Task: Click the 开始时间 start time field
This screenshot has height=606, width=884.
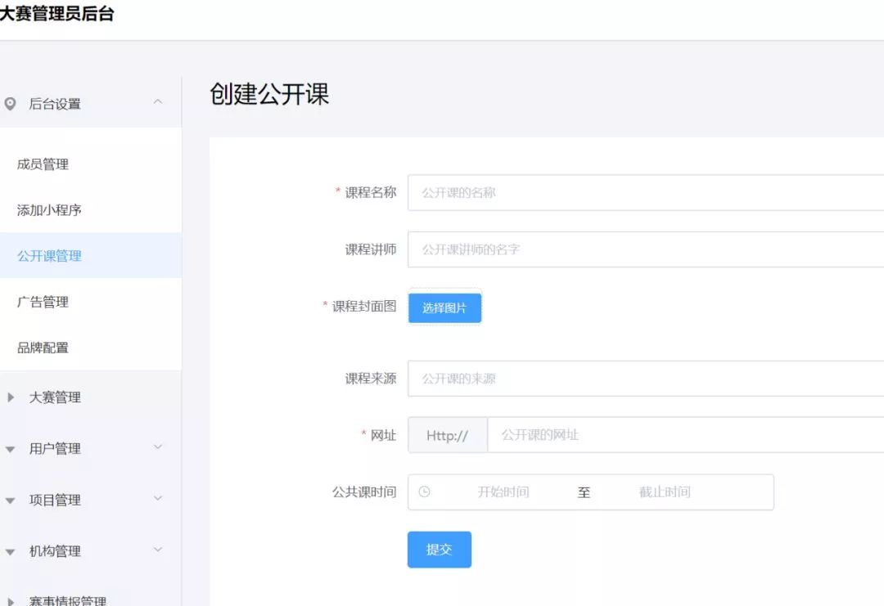Action: click(x=503, y=492)
